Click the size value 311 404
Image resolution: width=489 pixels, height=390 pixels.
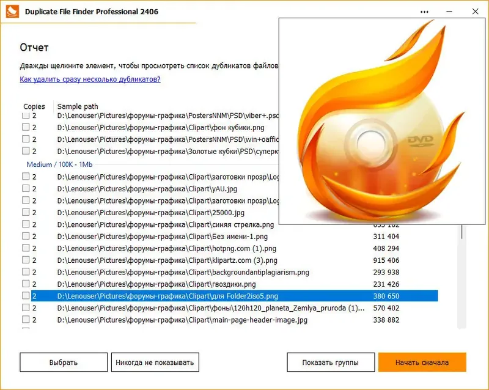[x=386, y=237]
